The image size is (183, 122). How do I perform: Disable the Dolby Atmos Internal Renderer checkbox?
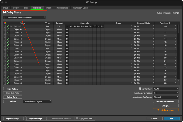(x=5, y=18)
